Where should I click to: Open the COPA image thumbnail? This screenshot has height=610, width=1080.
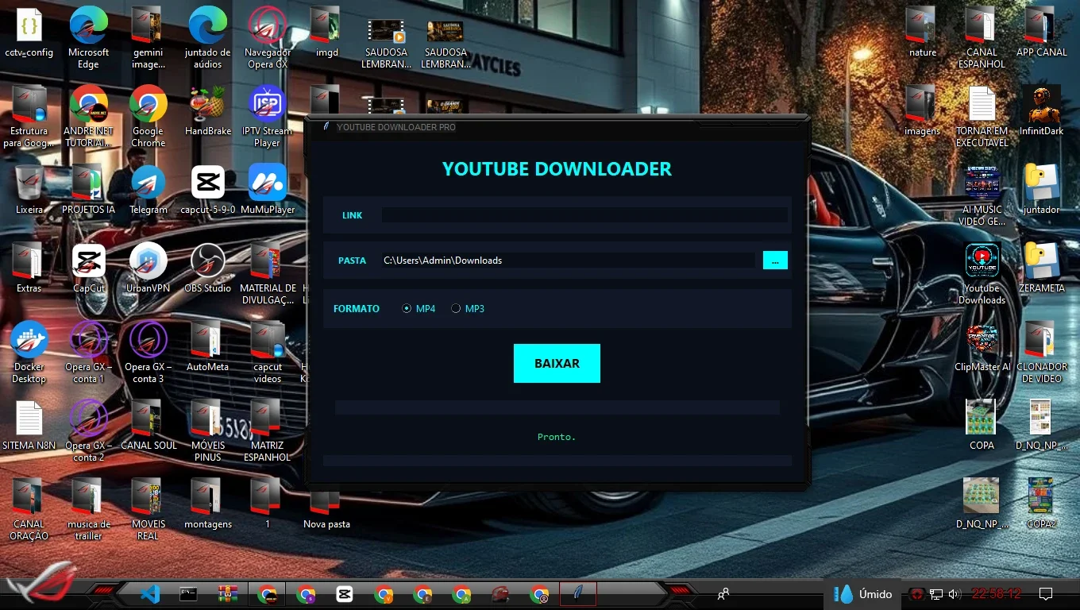pos(982,426)
